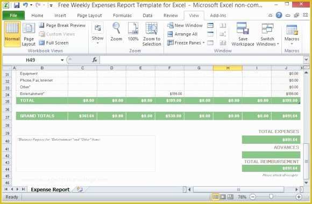
Task: Click the zoom slider handle
Action: 271,197
